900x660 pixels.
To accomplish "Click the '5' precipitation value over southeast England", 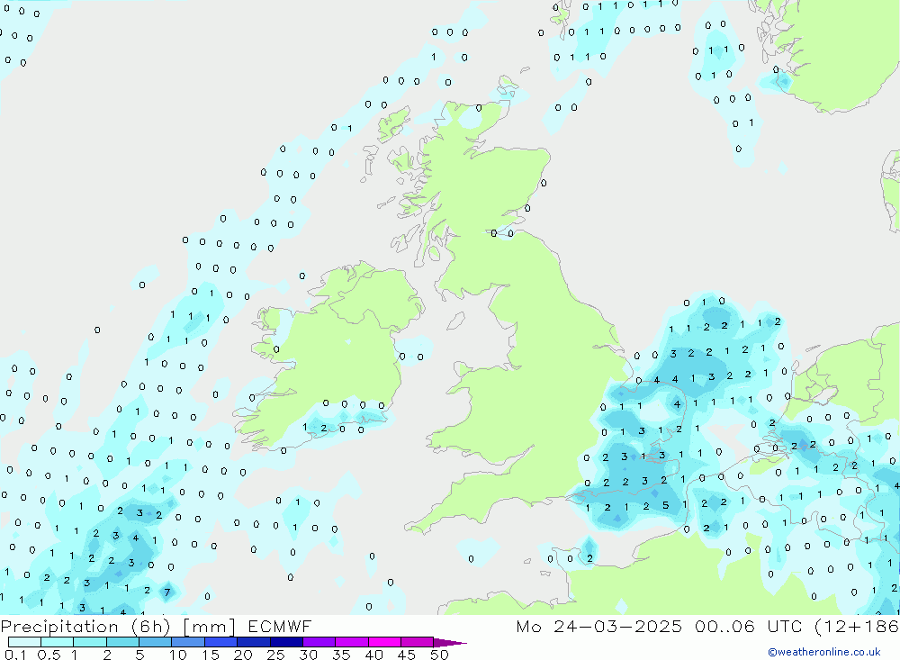I will coord(665,505).
